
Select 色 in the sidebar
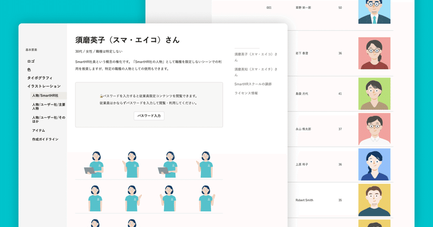coord(29,70)
